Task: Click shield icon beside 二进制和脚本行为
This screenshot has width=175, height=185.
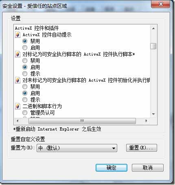Action: (x=17, y=106)
